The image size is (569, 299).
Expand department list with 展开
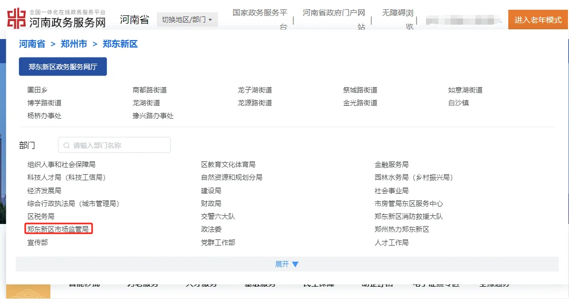[287, 264]
